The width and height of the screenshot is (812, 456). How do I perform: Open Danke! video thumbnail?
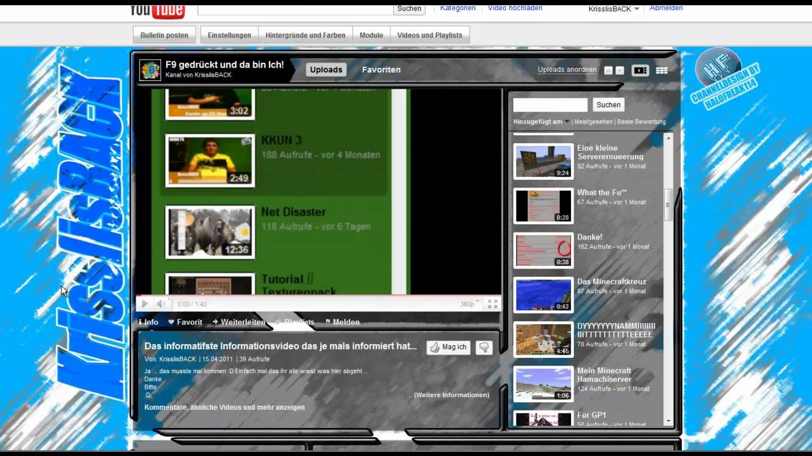coord(543,250)
